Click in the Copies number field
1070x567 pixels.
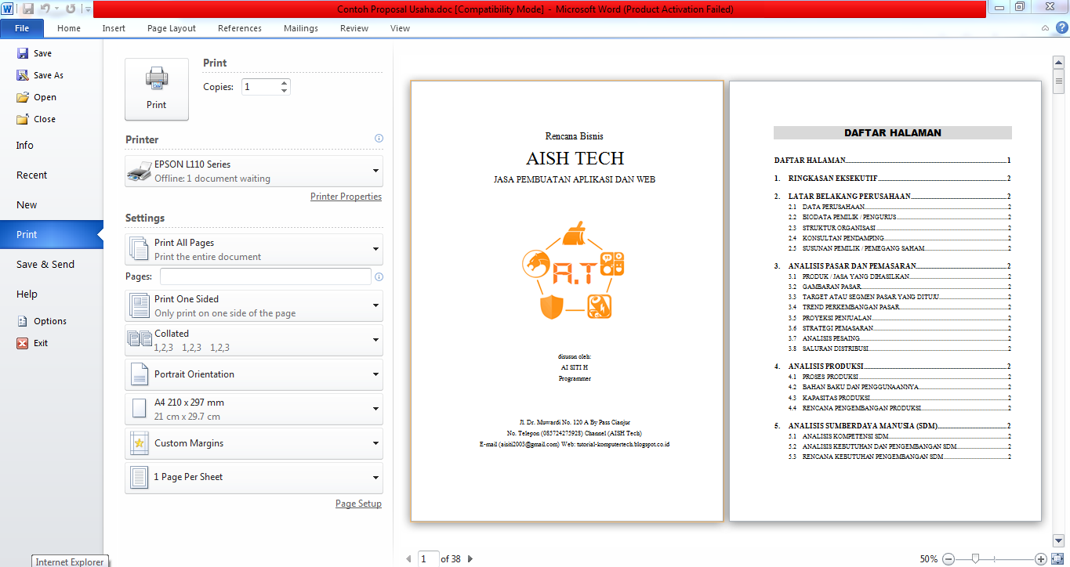(x=259, y=87)
